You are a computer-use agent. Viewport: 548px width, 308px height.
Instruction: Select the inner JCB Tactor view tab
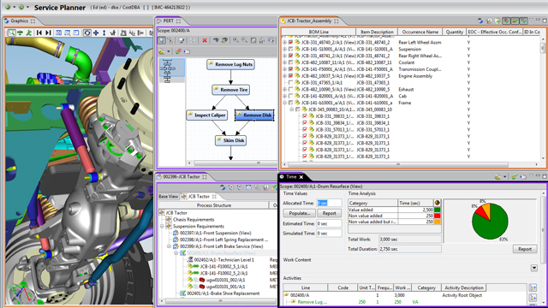(x=199, y=197)
